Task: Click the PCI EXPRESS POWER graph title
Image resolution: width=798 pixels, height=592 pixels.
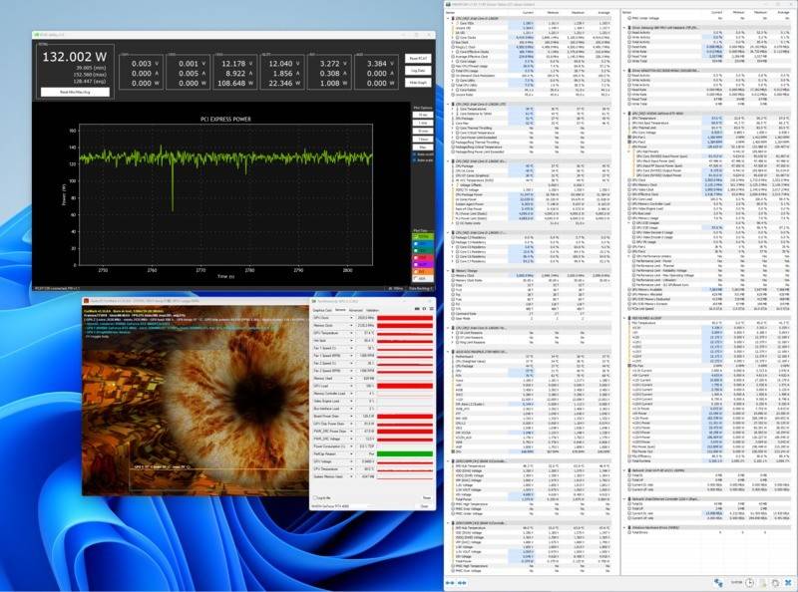Action: click(225, 119)
